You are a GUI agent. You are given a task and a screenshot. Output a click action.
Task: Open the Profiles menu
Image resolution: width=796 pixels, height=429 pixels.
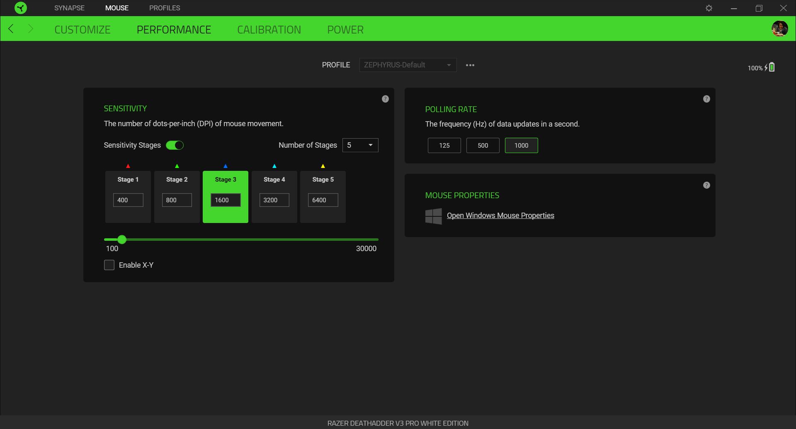tap(164, 8)
